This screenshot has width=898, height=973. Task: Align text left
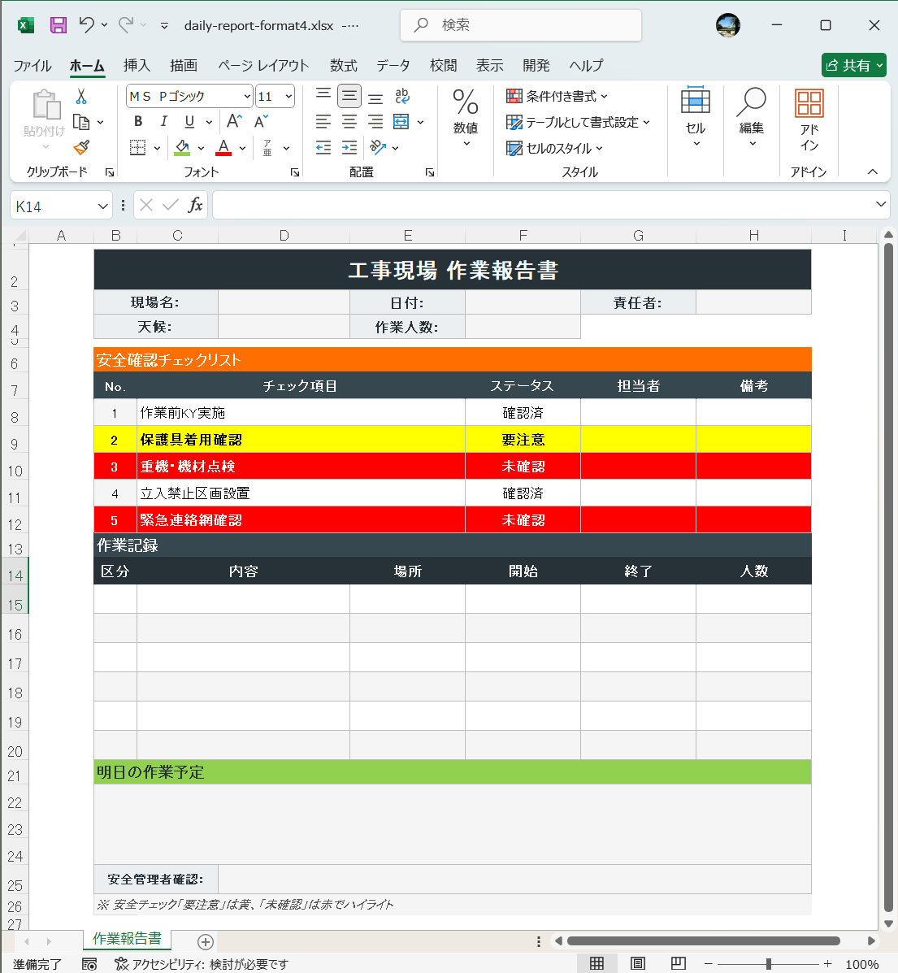coord(323,122)
